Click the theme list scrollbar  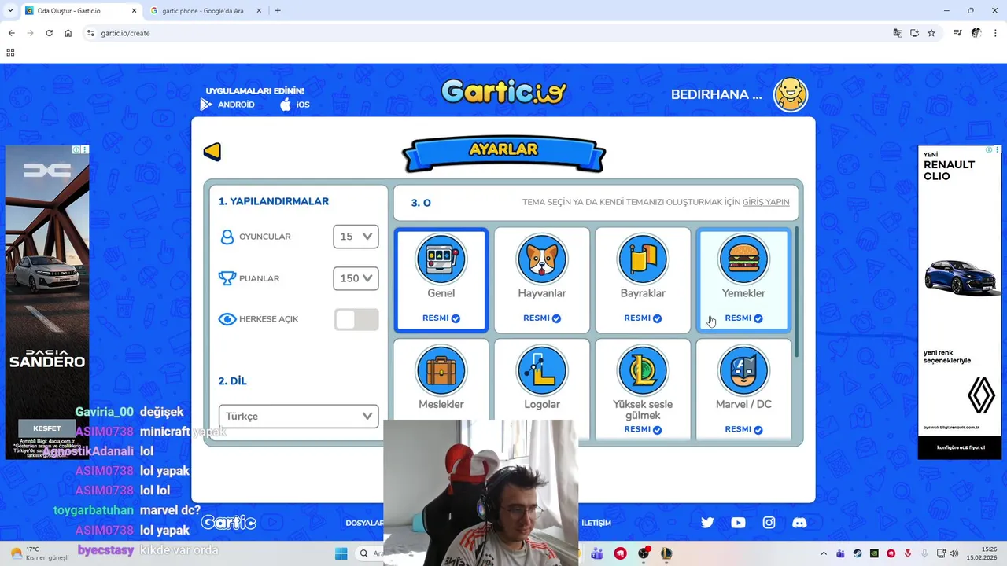795,291
